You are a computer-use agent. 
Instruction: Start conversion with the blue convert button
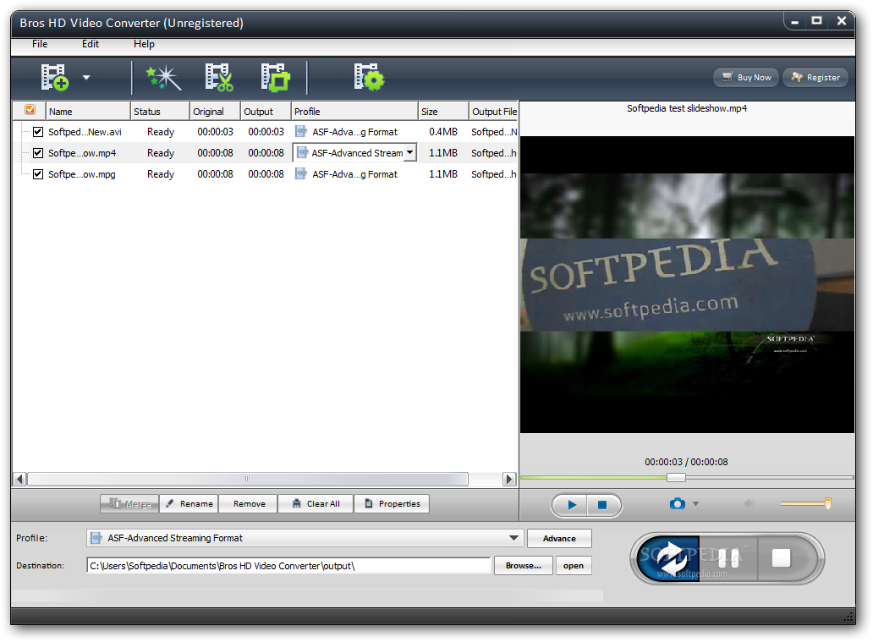point(668,558)
